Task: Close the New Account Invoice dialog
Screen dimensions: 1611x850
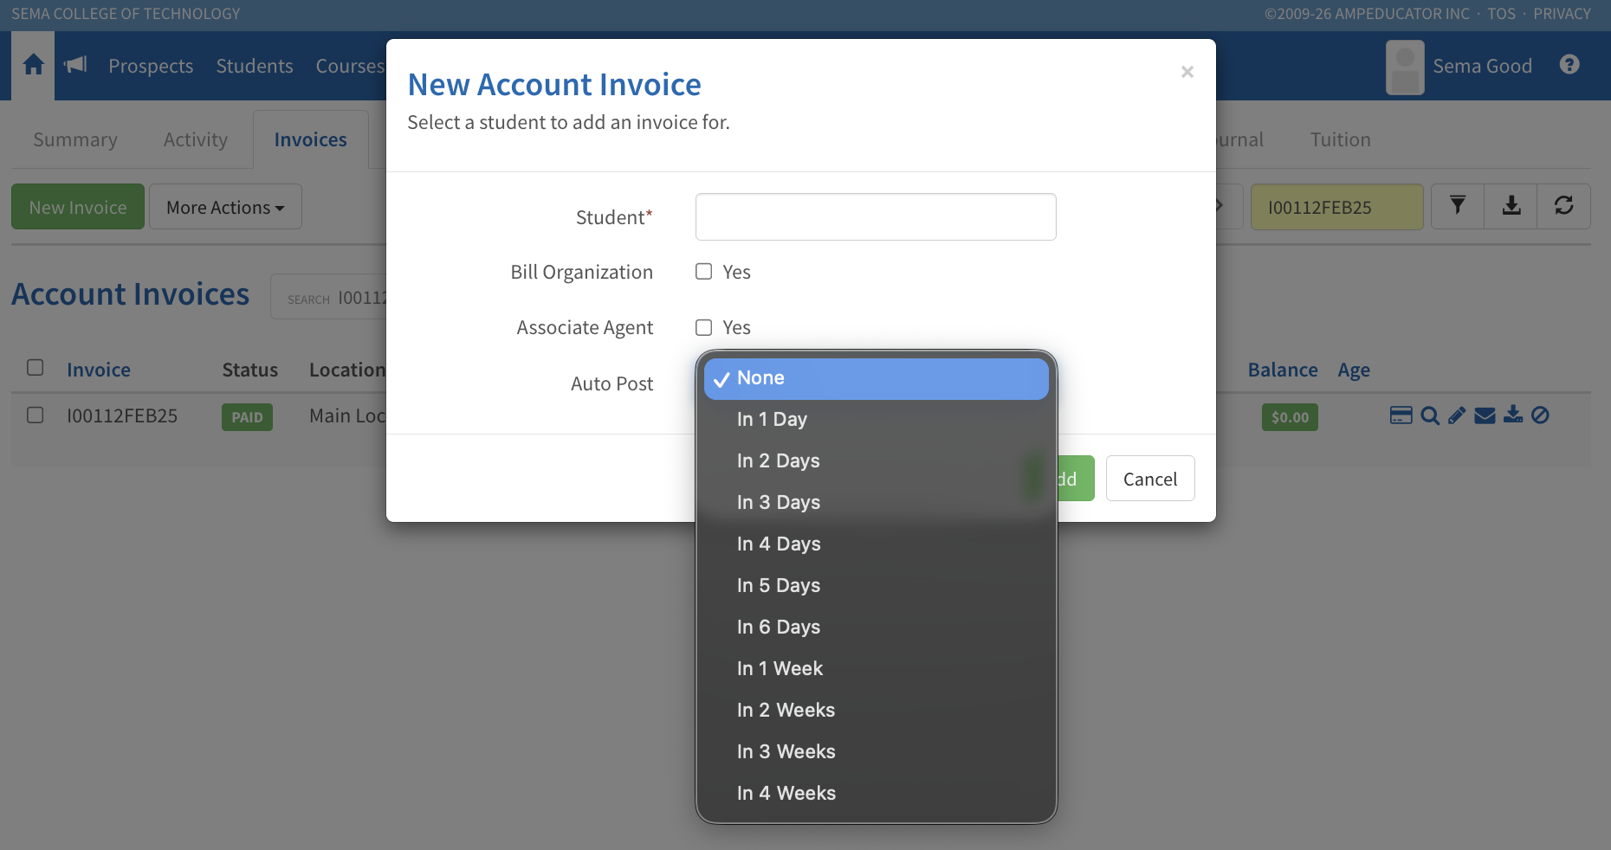Action: tap(1187, 72)
